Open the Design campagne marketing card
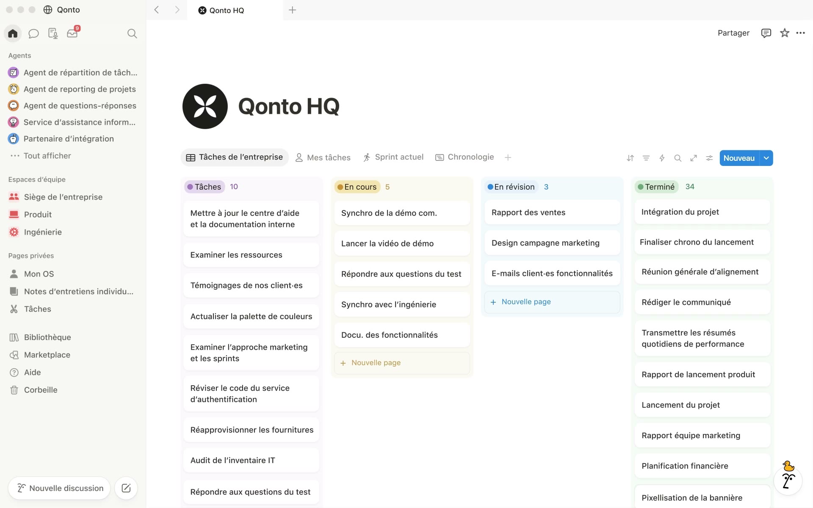This screenshot has width=813, height=508. tap(552, 243)
